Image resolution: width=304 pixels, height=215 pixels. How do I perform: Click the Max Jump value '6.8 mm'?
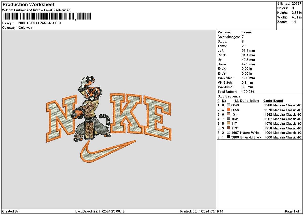pyautogui.click(x=248, y=87)
